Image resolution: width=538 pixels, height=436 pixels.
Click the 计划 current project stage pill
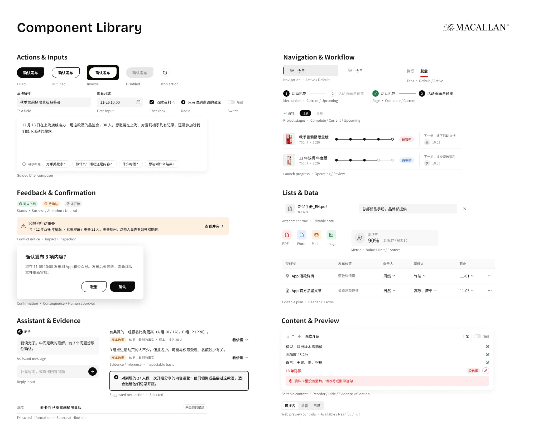(x=305, y=113)
